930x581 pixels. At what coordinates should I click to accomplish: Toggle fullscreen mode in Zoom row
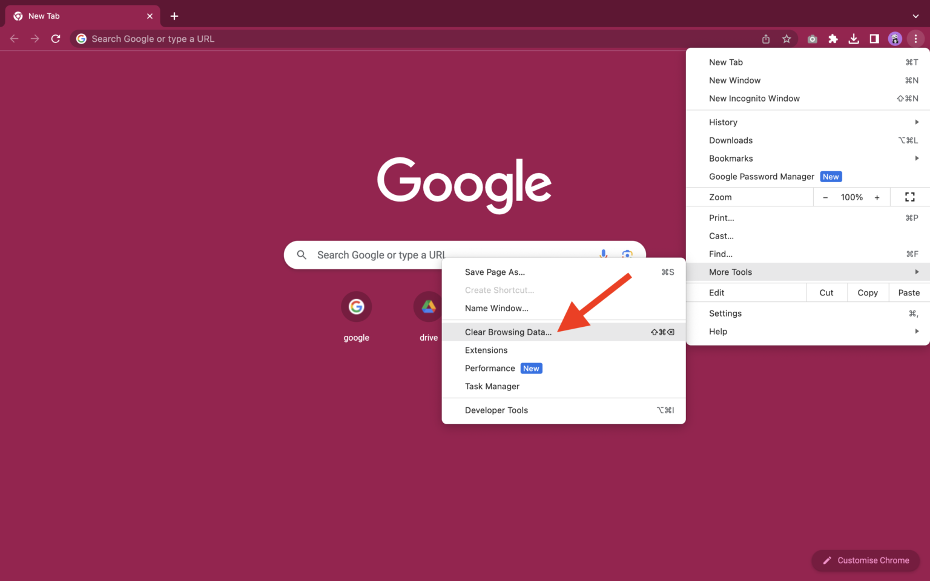tap(909, 197)
